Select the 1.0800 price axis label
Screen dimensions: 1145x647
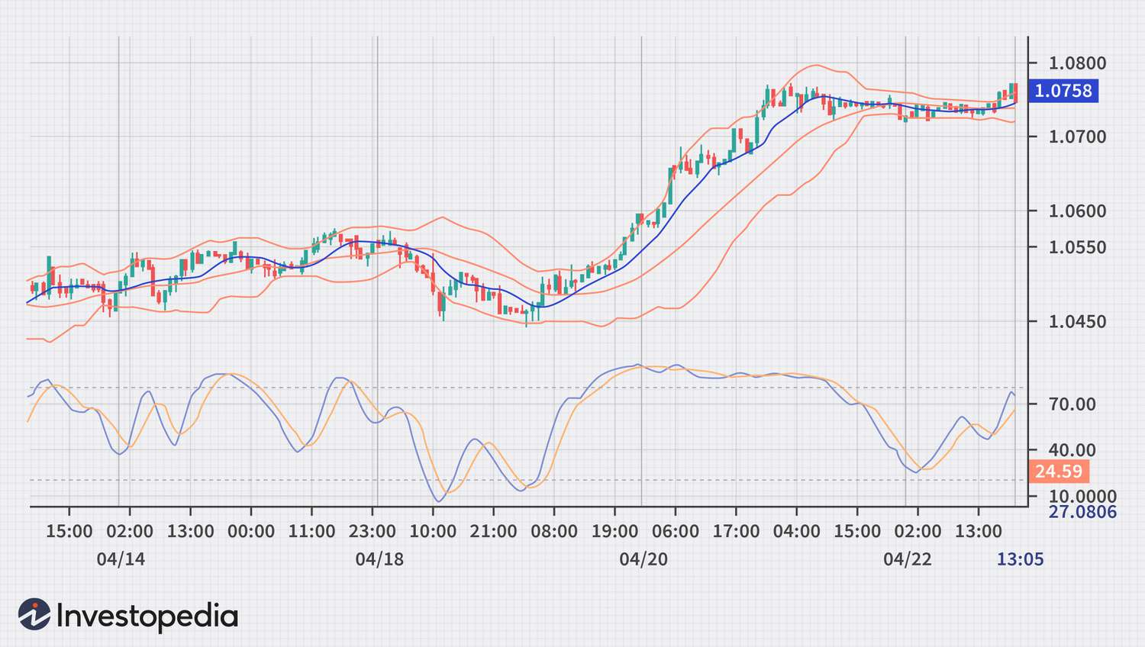pos(1077,63)
